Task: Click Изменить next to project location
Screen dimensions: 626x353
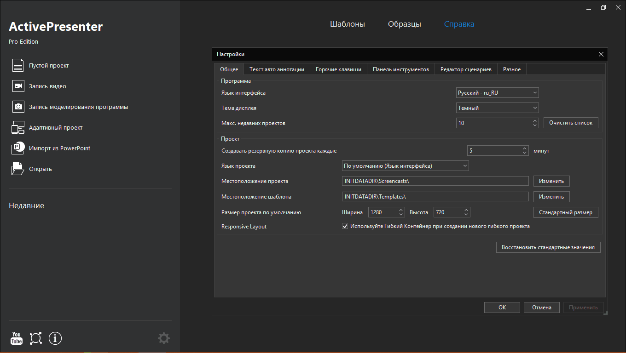Action: pyautogui.click(x=551, y=181)
